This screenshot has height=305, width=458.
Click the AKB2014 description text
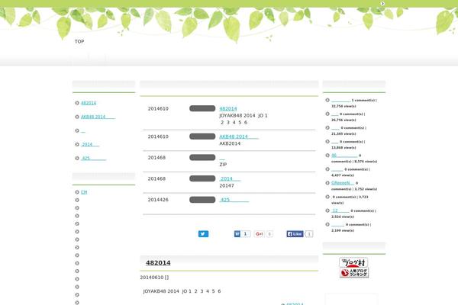click(x=230, y=143)
